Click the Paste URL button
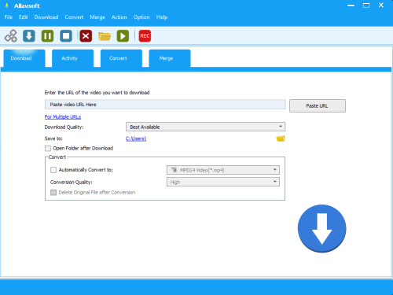The height and width of the screenshot is (295, 393). pos(318,105)
